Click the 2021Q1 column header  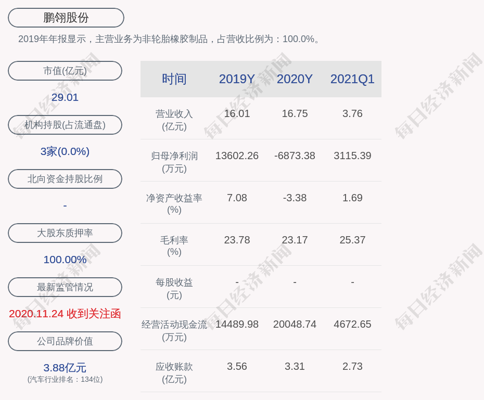click(352, 79)
